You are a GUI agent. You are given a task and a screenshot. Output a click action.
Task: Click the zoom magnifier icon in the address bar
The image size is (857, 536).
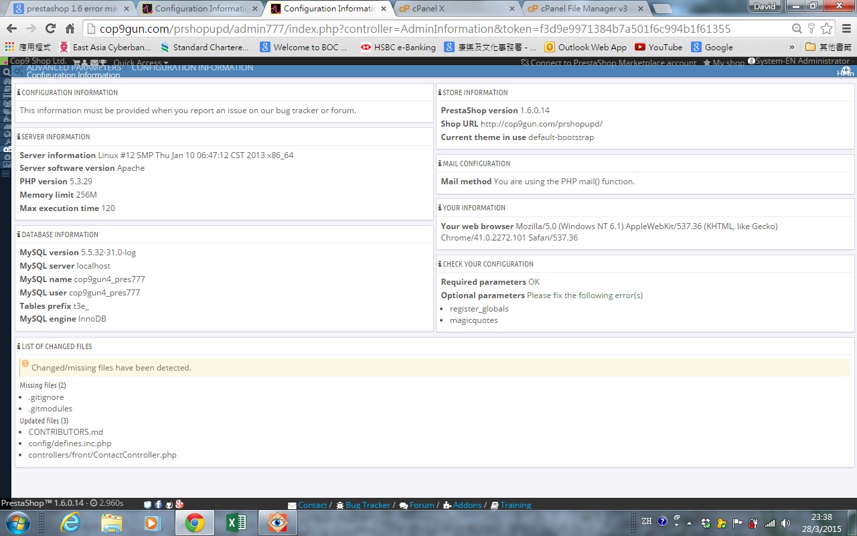coord(797,29)
